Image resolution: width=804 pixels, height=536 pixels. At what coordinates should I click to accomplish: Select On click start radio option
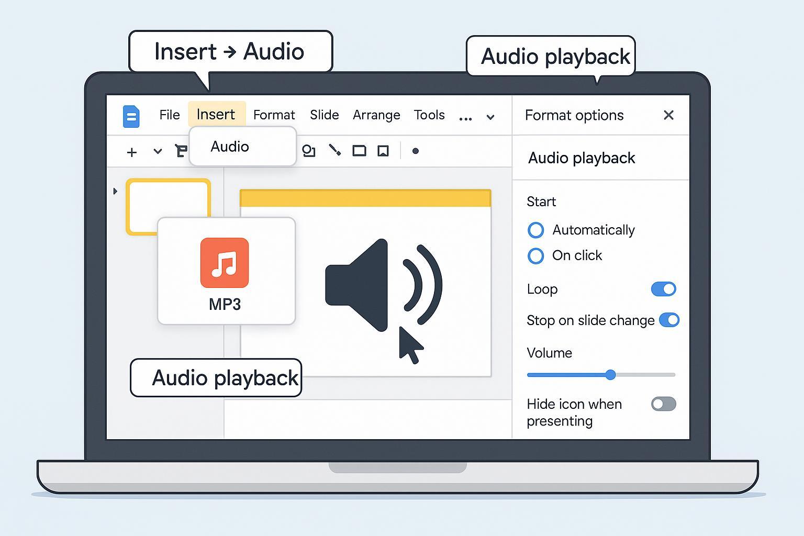535,255
